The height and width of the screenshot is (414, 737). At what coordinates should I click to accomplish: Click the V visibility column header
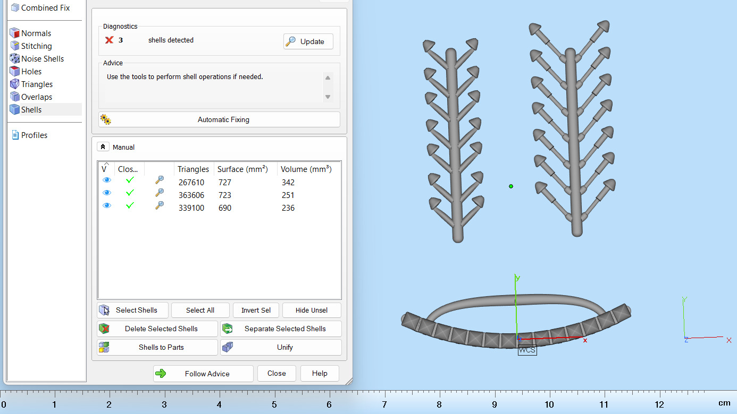[x=106, y=169]
